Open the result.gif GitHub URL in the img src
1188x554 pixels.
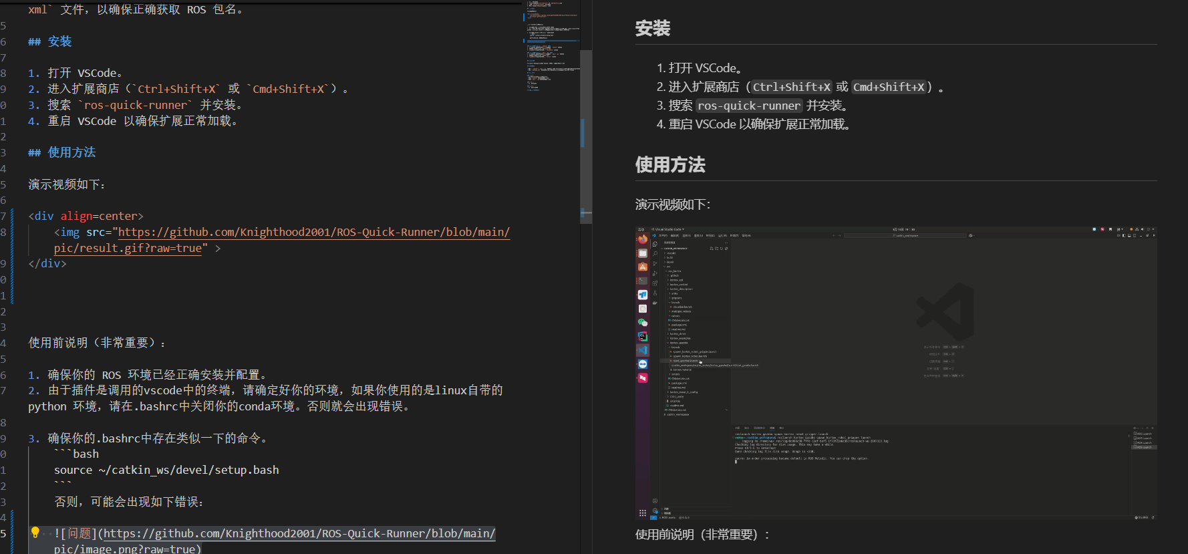click(282, 240)
